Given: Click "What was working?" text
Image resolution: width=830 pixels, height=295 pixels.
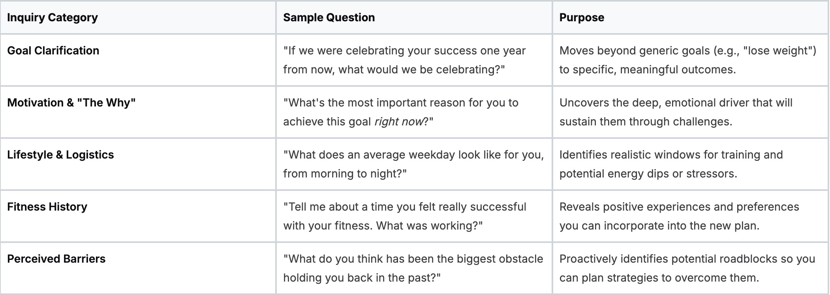Looking at the screenshot, I should 429,226.
